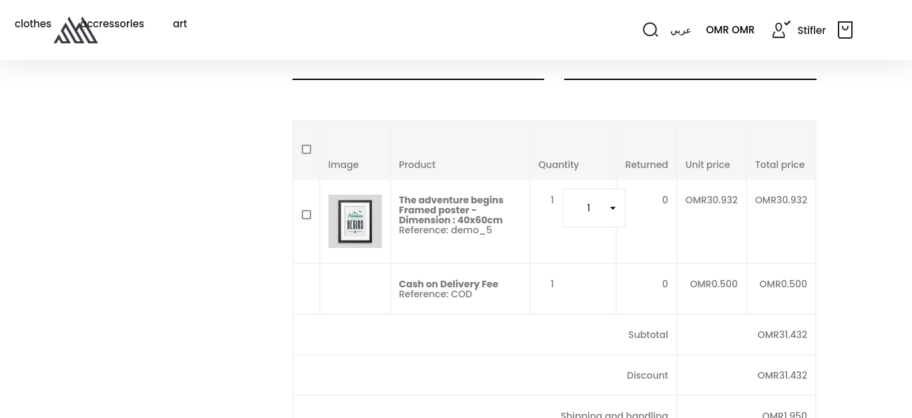
Task: Switch language to عربي
Action: point(680,31)
